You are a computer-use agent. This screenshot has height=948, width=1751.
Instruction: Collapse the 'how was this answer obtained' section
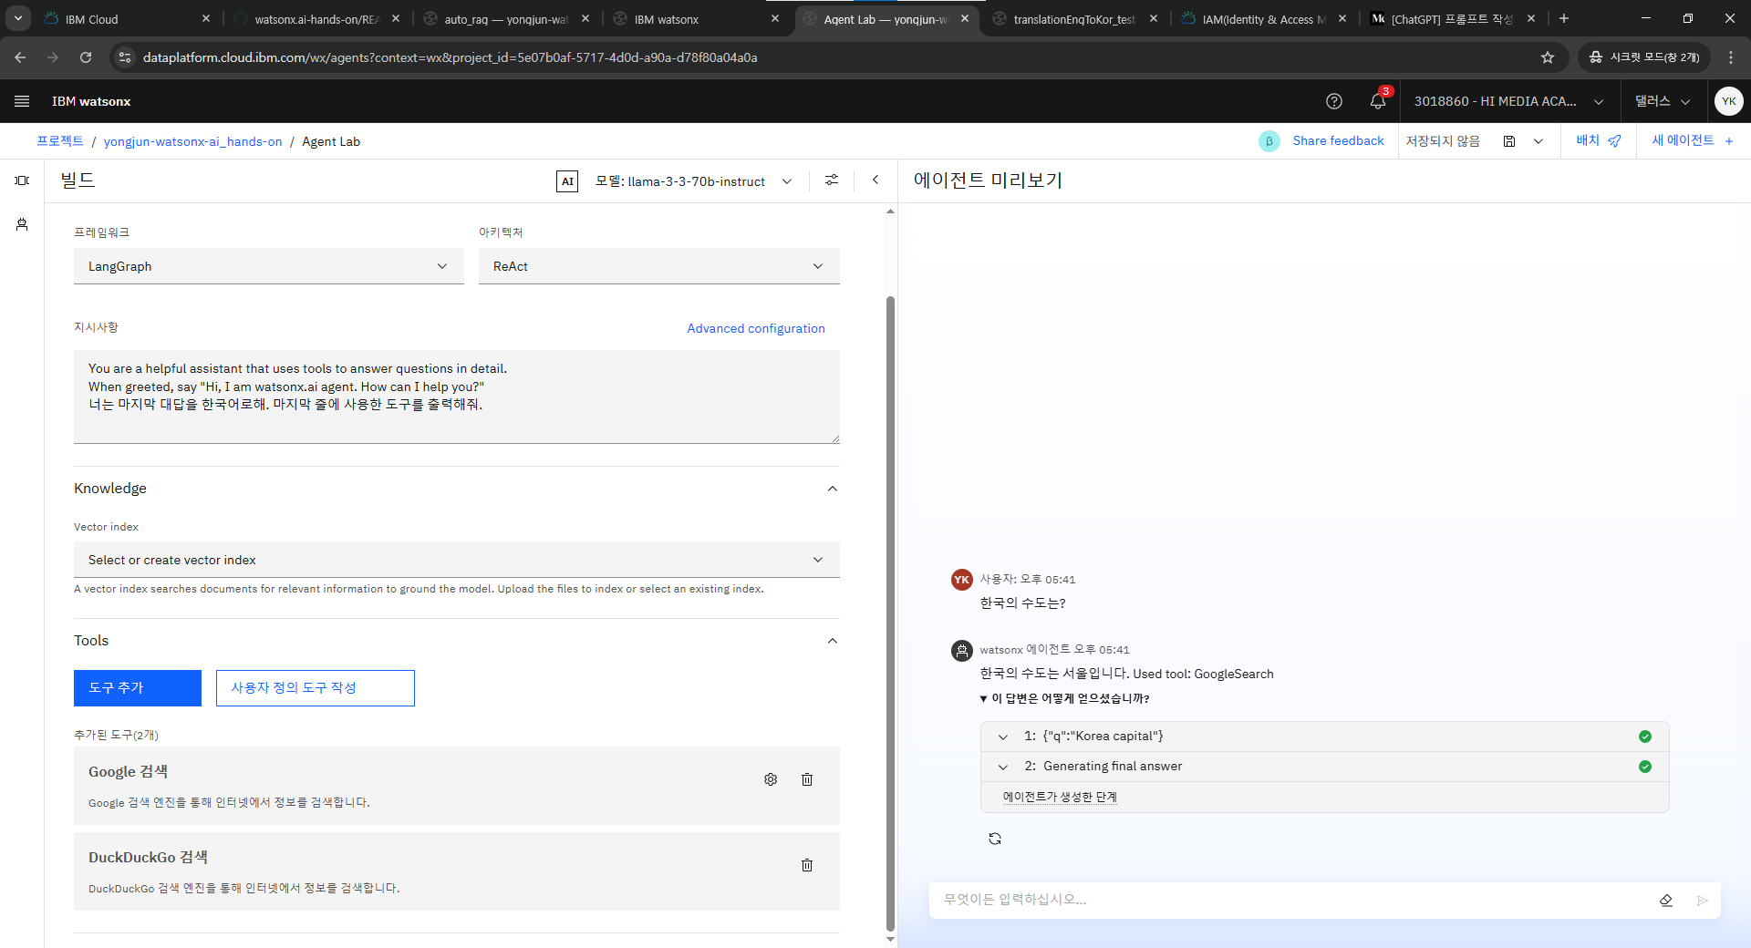coord(1064,699)
